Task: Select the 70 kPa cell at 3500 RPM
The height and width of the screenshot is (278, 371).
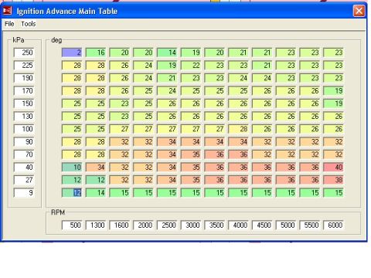Action: pyautogui.click(x=214, y=154)
